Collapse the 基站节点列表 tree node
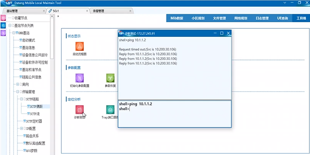 tap(10, 25)
